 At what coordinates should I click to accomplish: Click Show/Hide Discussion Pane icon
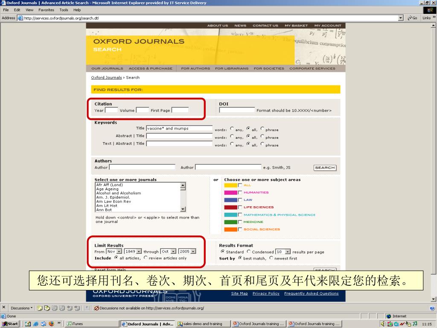point(87,308)
